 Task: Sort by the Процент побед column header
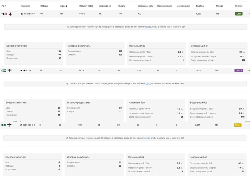(x=86, y=6)
